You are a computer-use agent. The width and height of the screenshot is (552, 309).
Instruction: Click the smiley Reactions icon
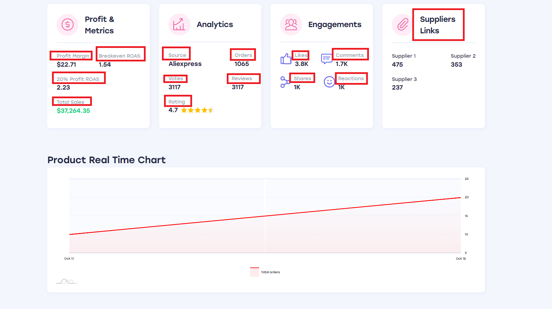pos(329,82)
